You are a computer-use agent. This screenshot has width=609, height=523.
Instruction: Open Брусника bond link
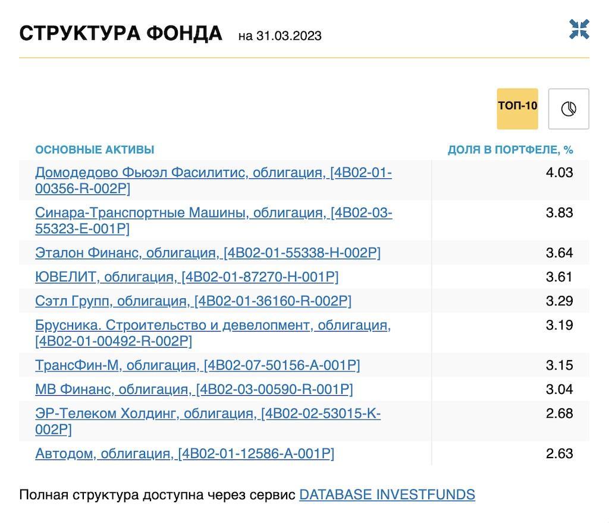click(x=212, y=326)
